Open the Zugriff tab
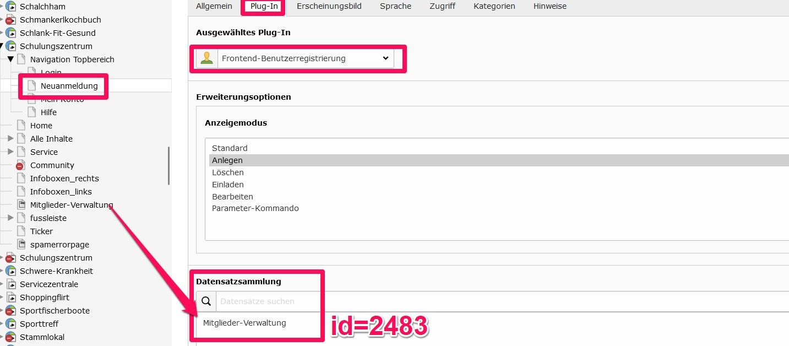Screen dimensions: 789x346 pos(442,6)
